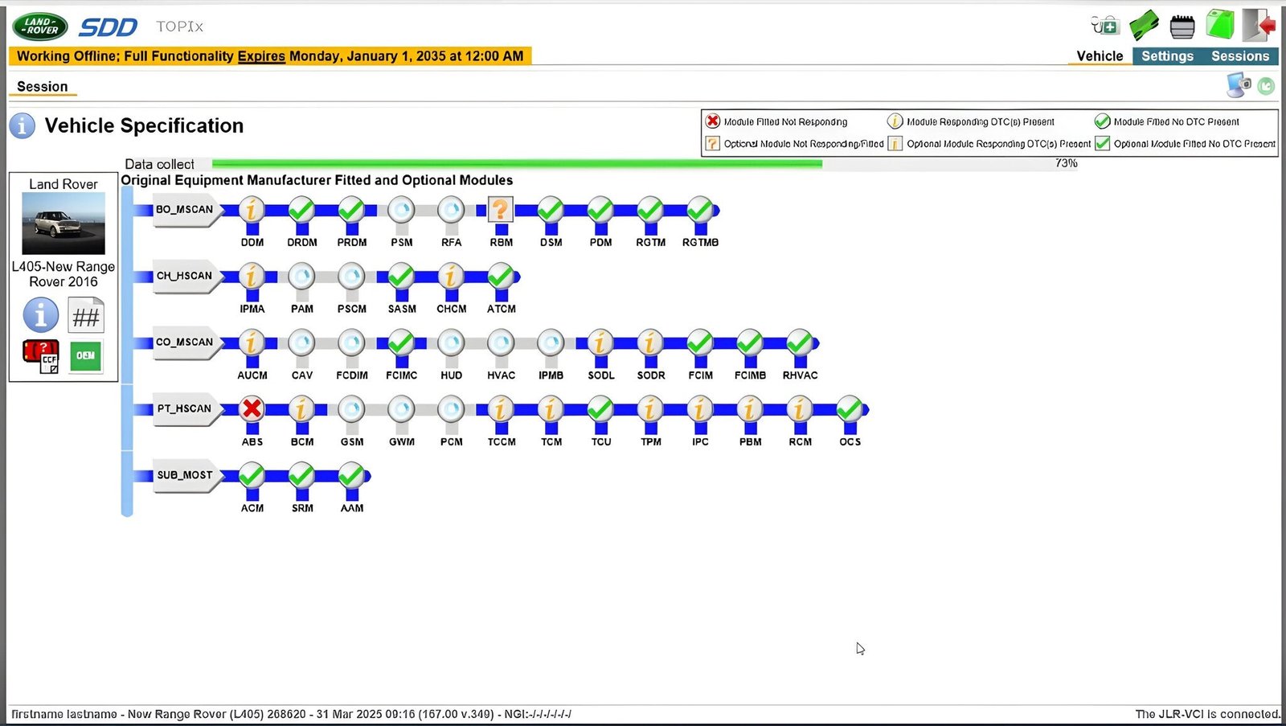The image size is (1286, 726).
Task: Open the RCM module icon
Action: tap(800, 410)
